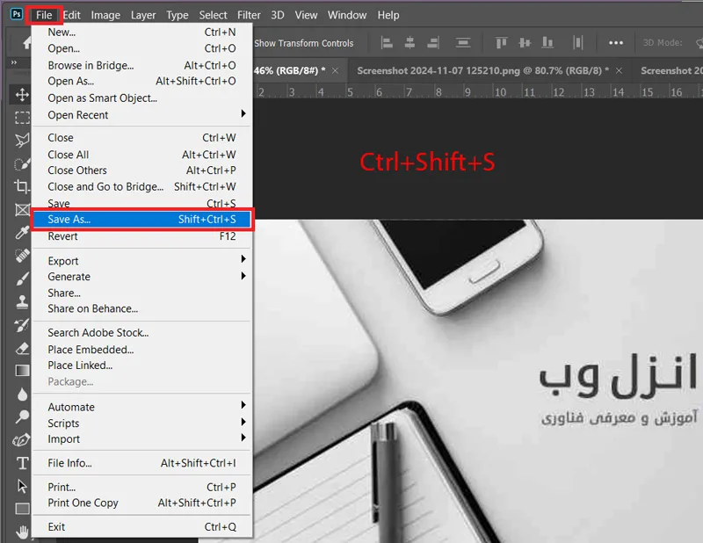703x543 pixels.
Task: Select the Path Selection tool
Action: pyautogui.click(x=22, y=486)
